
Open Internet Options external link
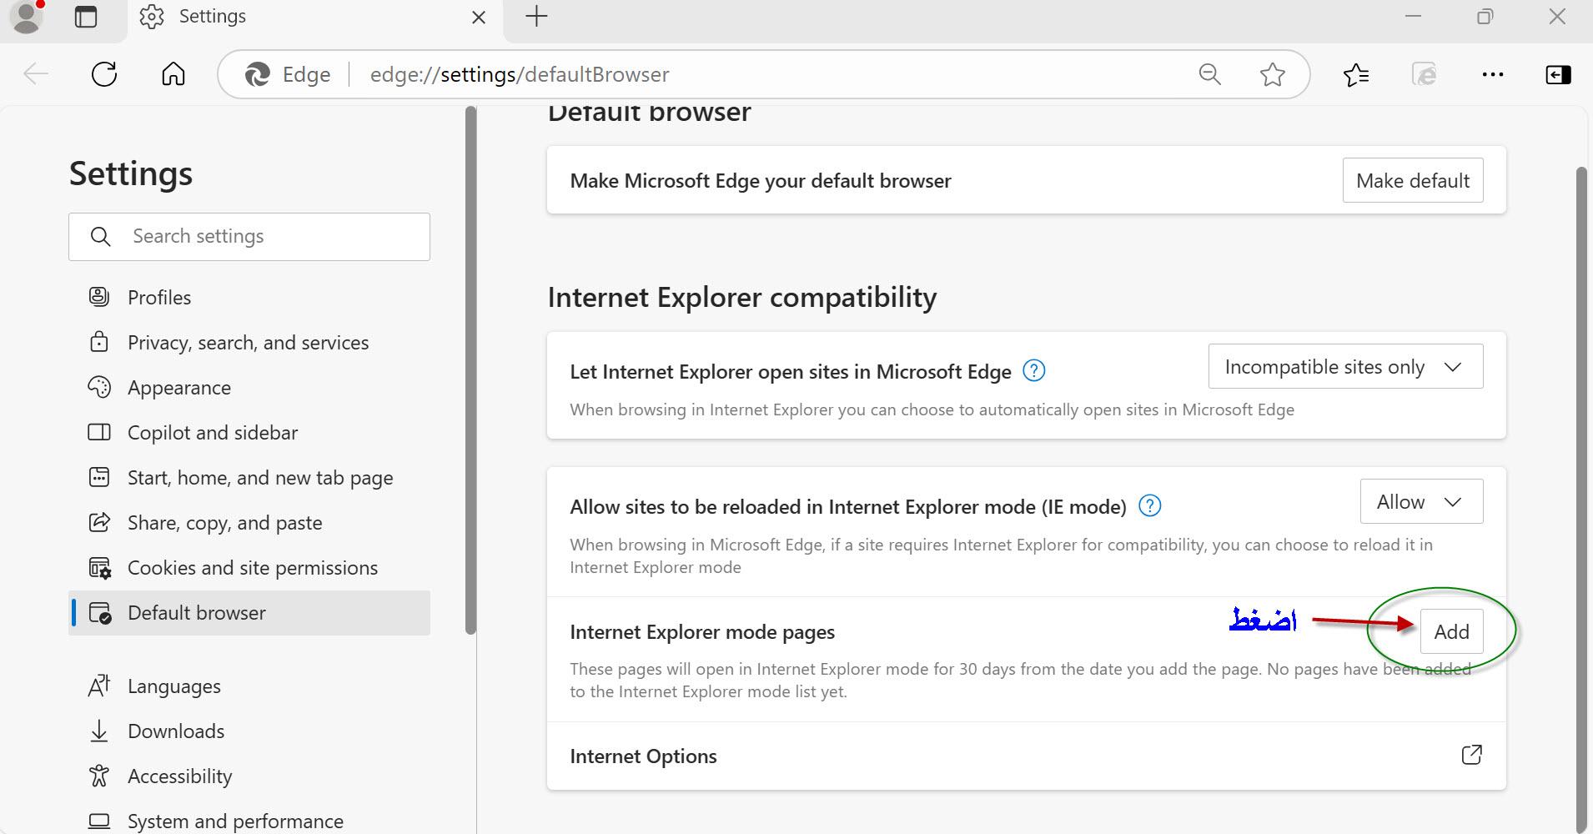1471,756
